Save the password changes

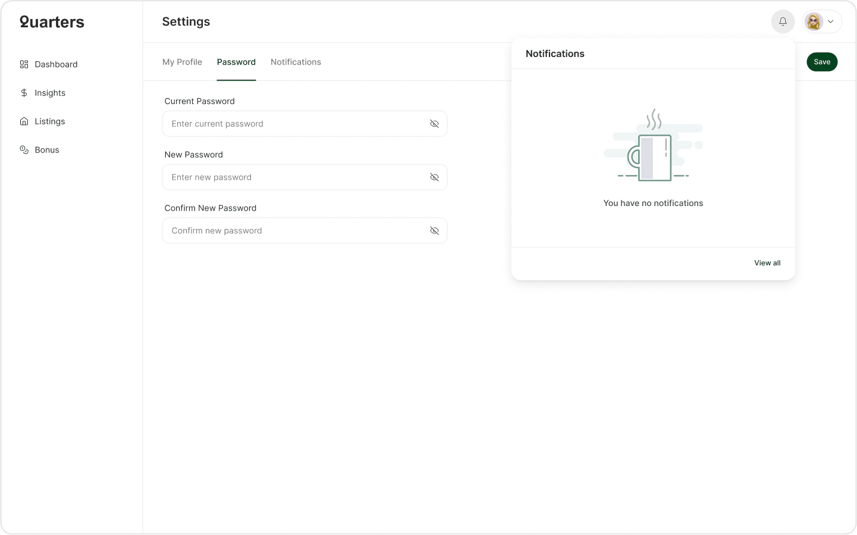tap(822, 62)
